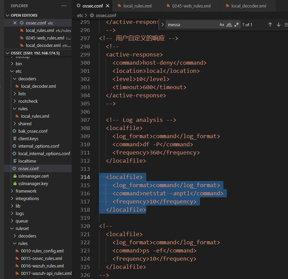Click the timeout 600 line
Viewport: 288px width, 279px height.
click(149, 87)
